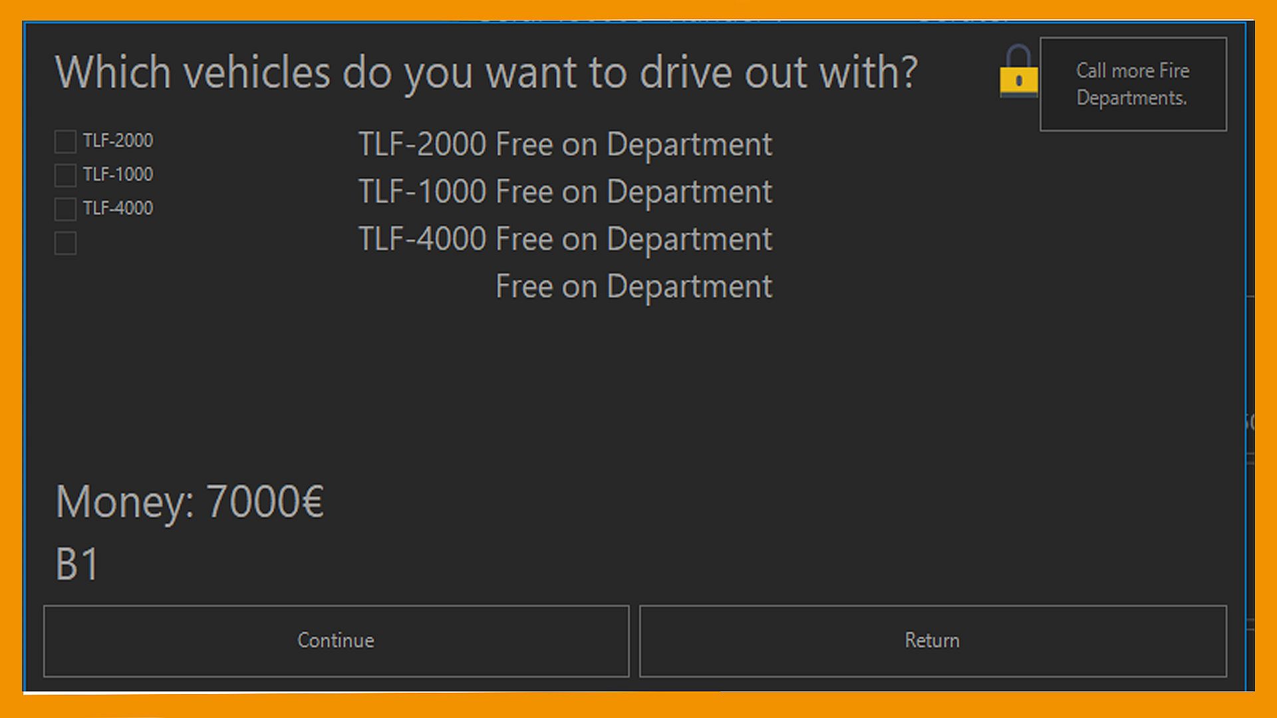Select the 'TLF-1000 Free on Department' status line

[x=565, y=192]
